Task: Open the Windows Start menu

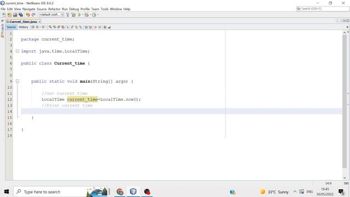Action: point(7,192)
